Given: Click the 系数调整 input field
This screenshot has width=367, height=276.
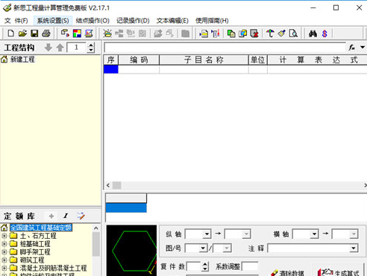Looking at the screenshot, I should click(x=250, y=266).
